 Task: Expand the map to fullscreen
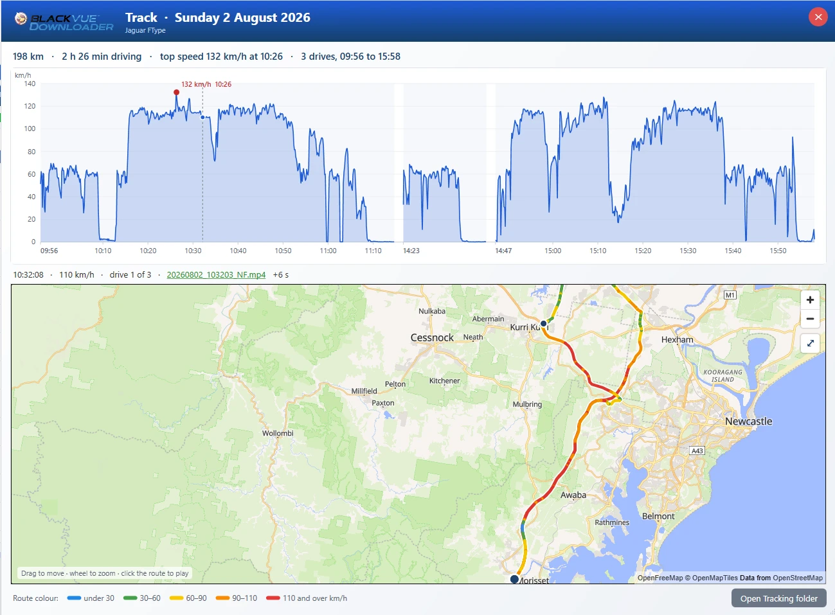click(810, 343)
